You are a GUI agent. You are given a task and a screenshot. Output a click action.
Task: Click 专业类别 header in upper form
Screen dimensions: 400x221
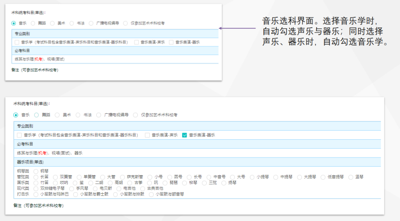115,34
